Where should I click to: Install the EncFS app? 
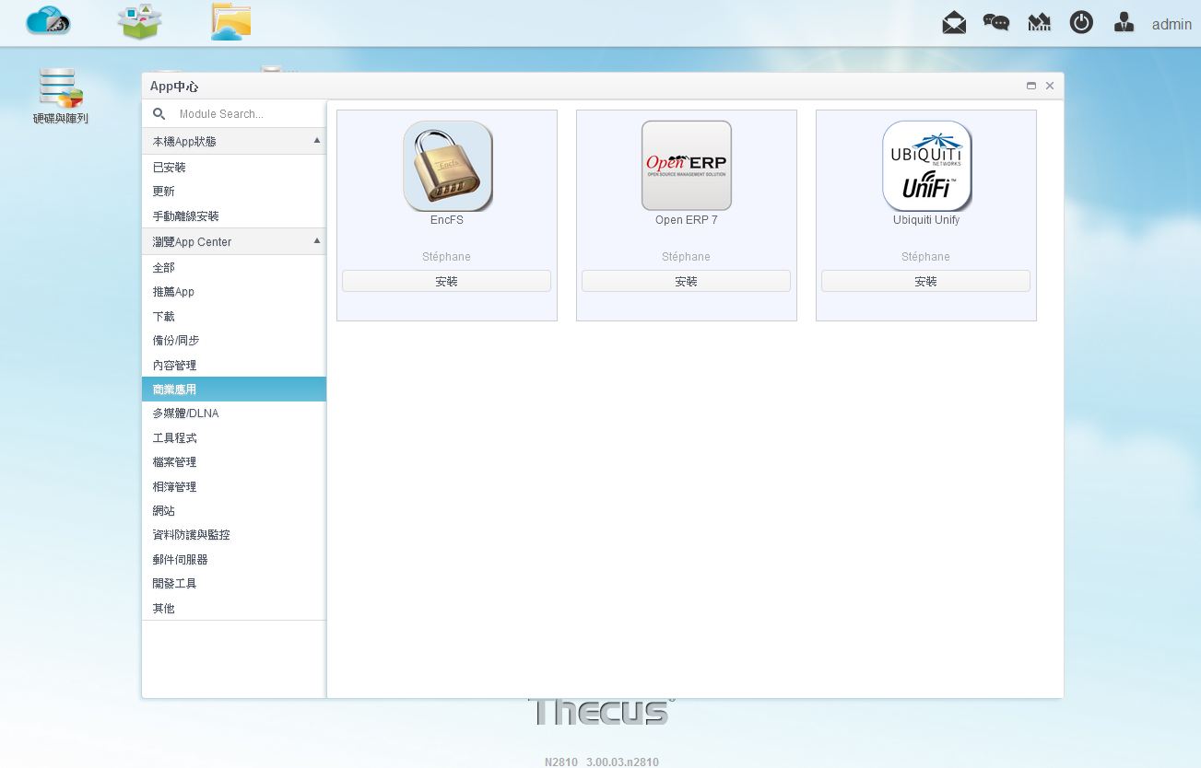coord(447,281)
